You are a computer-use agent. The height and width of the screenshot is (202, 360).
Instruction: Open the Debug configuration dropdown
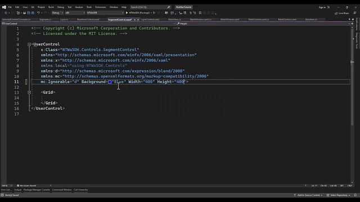(57, 13)
